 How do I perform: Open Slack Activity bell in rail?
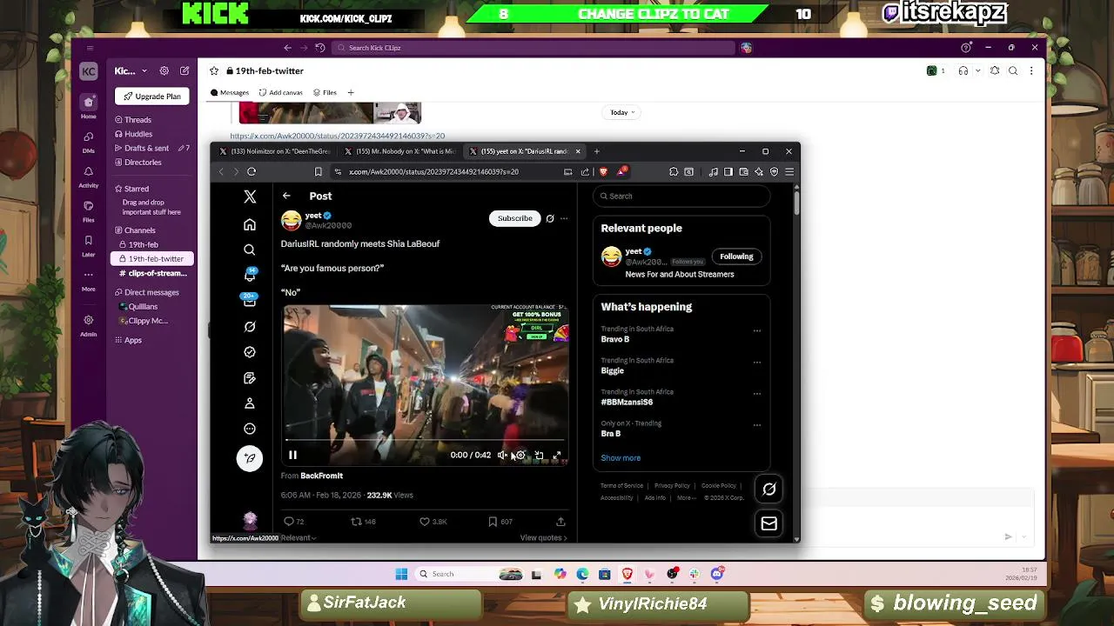pos(88,175)
